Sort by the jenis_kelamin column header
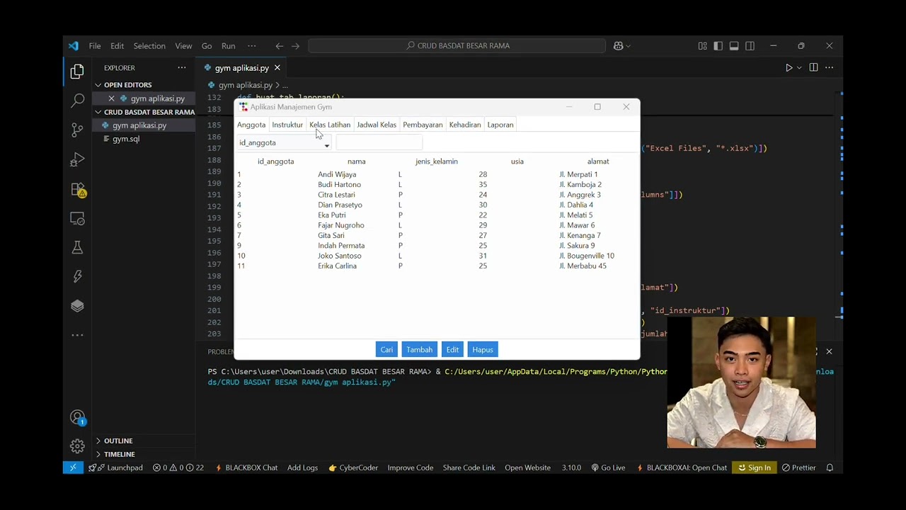The width and height of the screenshot is (906, 510). point(437,161)
